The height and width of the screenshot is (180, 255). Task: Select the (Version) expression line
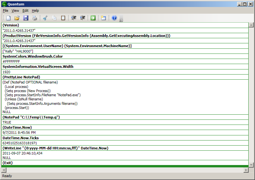[x=11, y=25]
